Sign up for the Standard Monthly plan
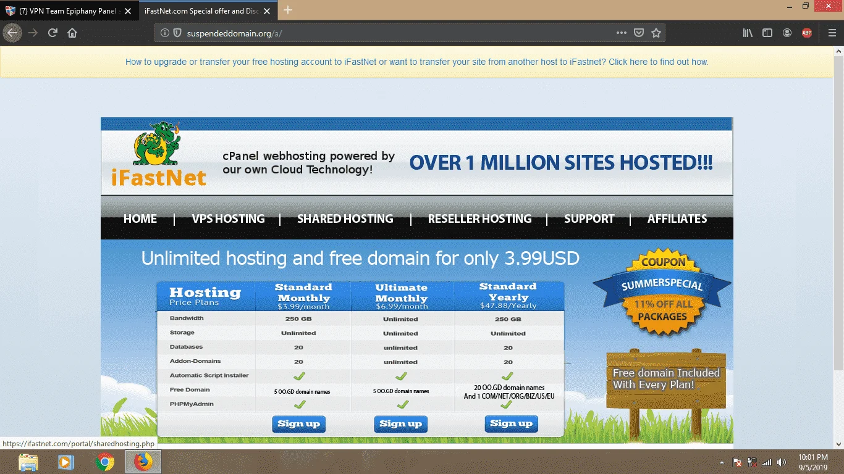 click(298, 424)
